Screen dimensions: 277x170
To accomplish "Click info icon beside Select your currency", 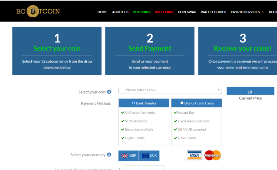I will [x=109, y=155].
